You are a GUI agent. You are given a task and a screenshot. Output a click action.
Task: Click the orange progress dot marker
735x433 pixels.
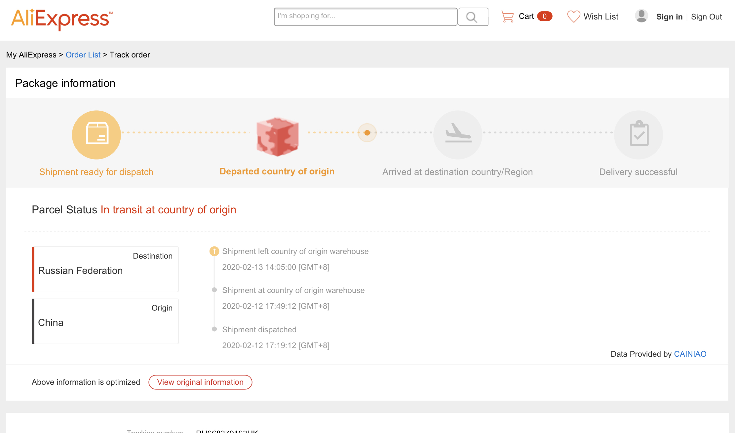pyautogui.click(x=367, y=133)
